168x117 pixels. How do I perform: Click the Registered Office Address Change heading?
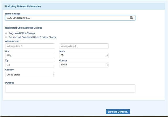[24, 28]
